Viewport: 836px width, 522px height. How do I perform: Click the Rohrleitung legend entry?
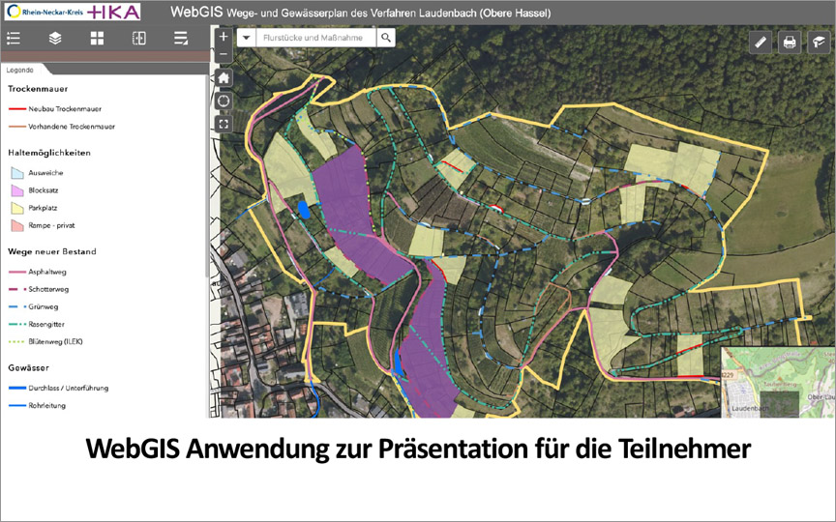37,405
